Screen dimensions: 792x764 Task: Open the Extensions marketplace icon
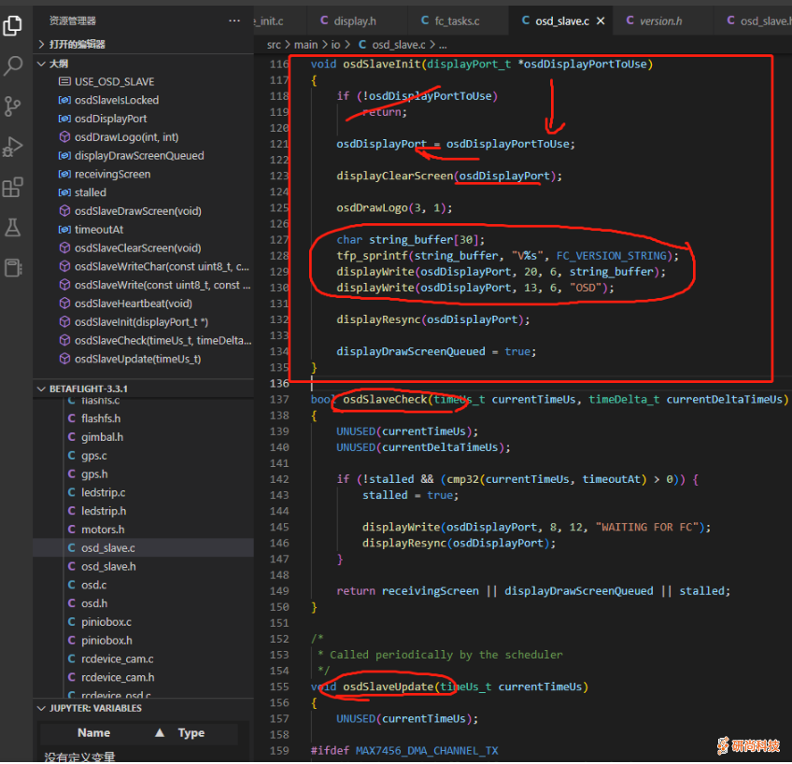[x=13, y=188]
